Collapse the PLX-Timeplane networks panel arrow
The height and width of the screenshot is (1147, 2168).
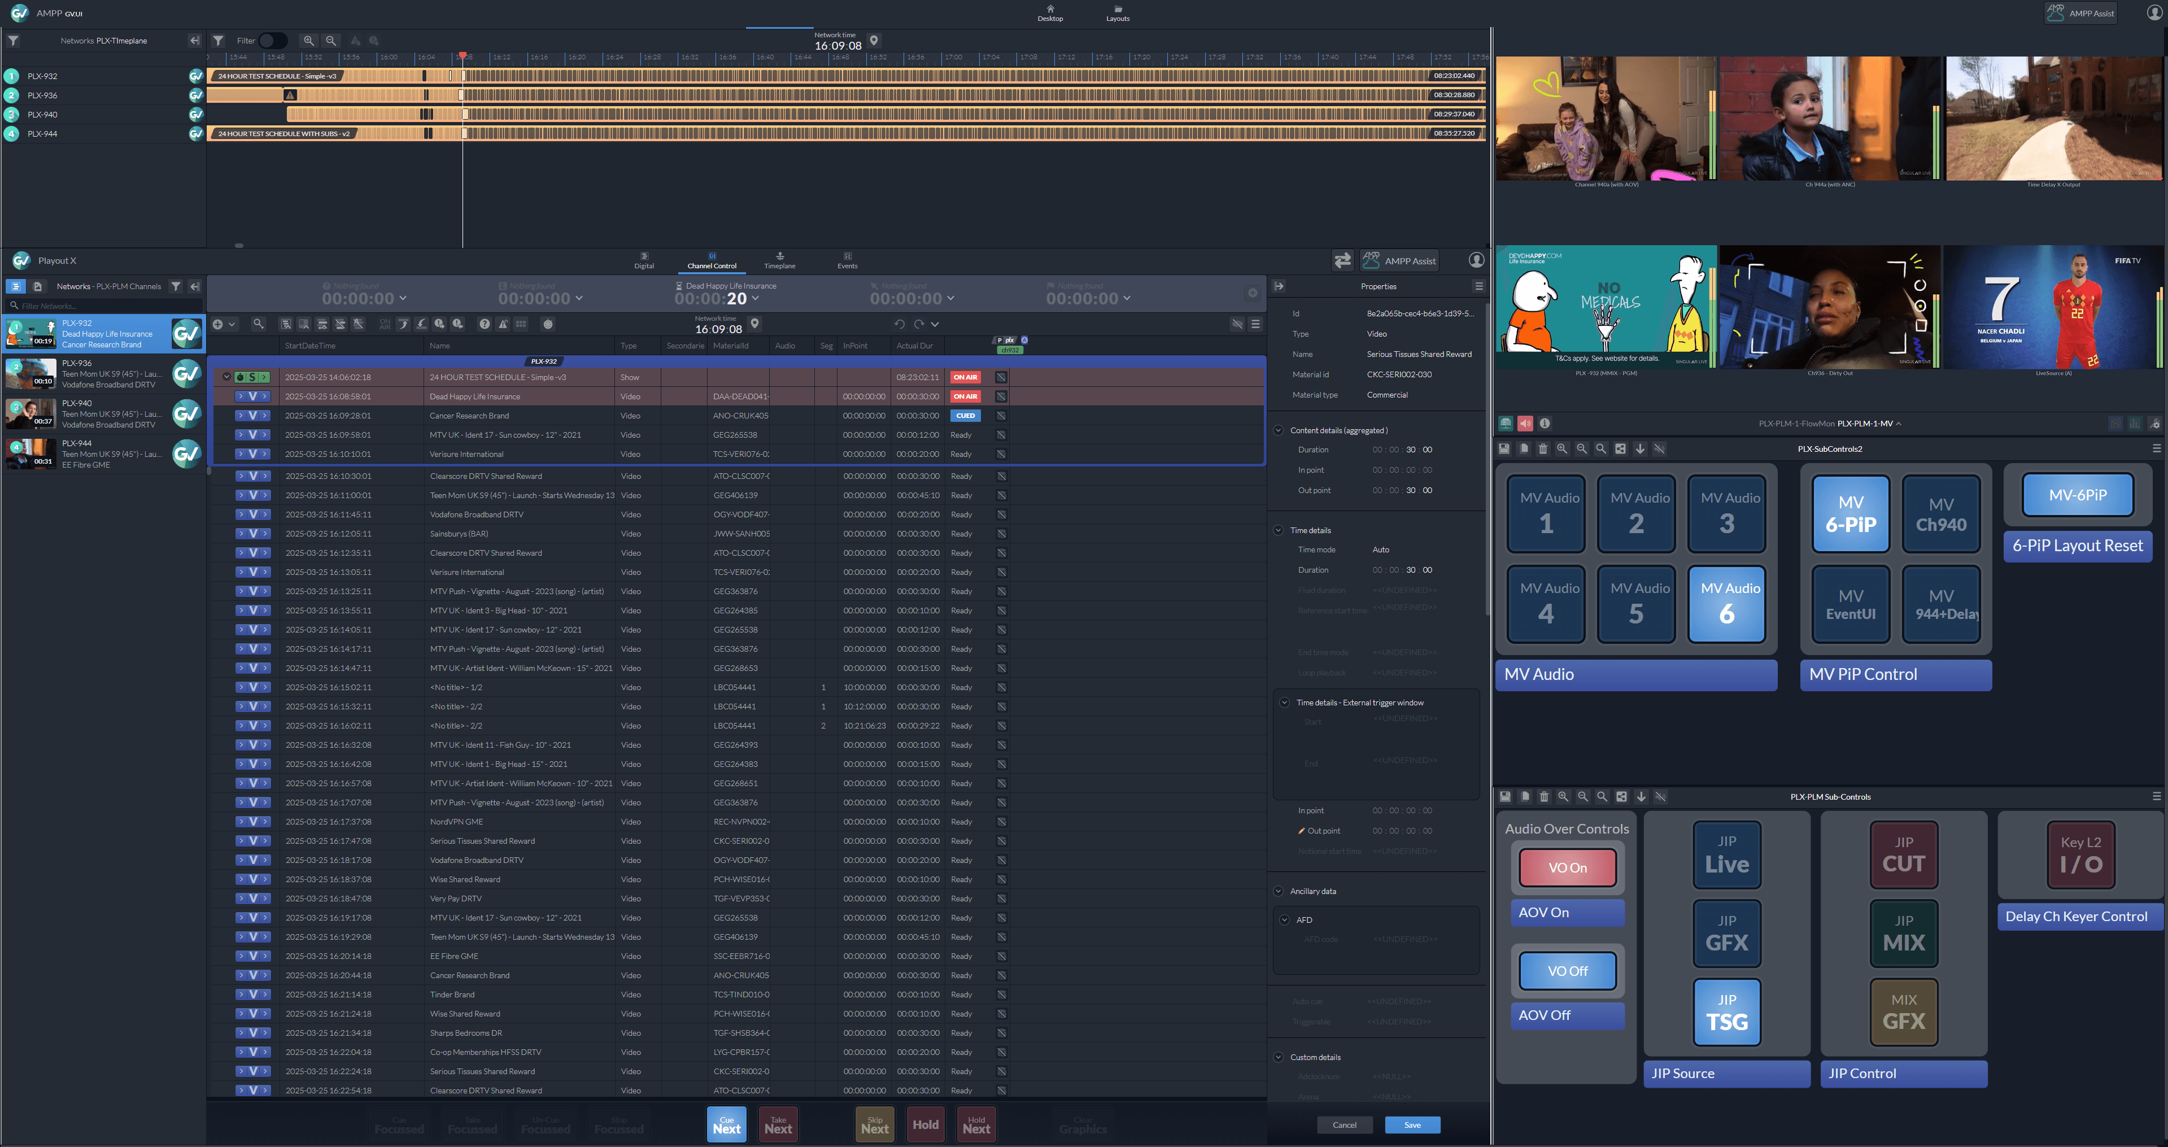tap(194, 41)
